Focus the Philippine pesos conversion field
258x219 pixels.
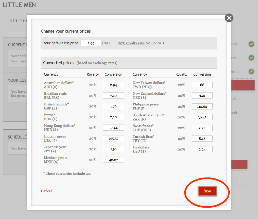coord(202,106)
